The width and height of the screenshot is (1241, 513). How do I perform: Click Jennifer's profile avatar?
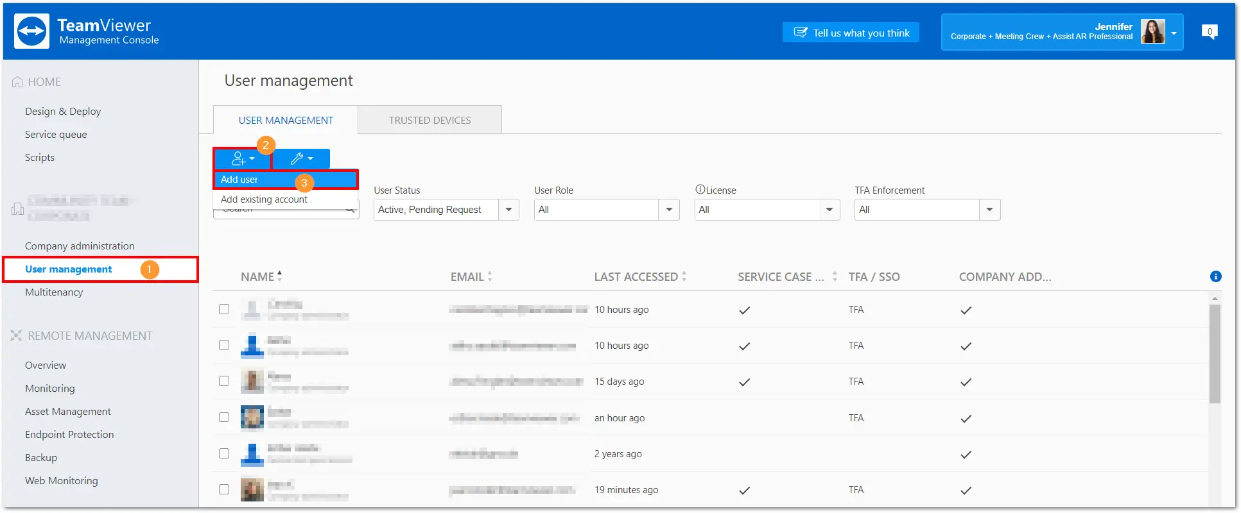pyautogui.click(x=1152, y=31)
